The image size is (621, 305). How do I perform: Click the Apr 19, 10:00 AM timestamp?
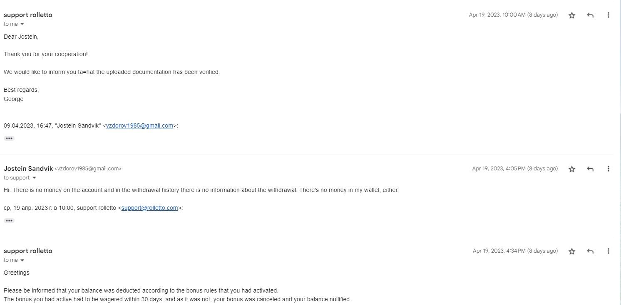(x=513, y=15)
